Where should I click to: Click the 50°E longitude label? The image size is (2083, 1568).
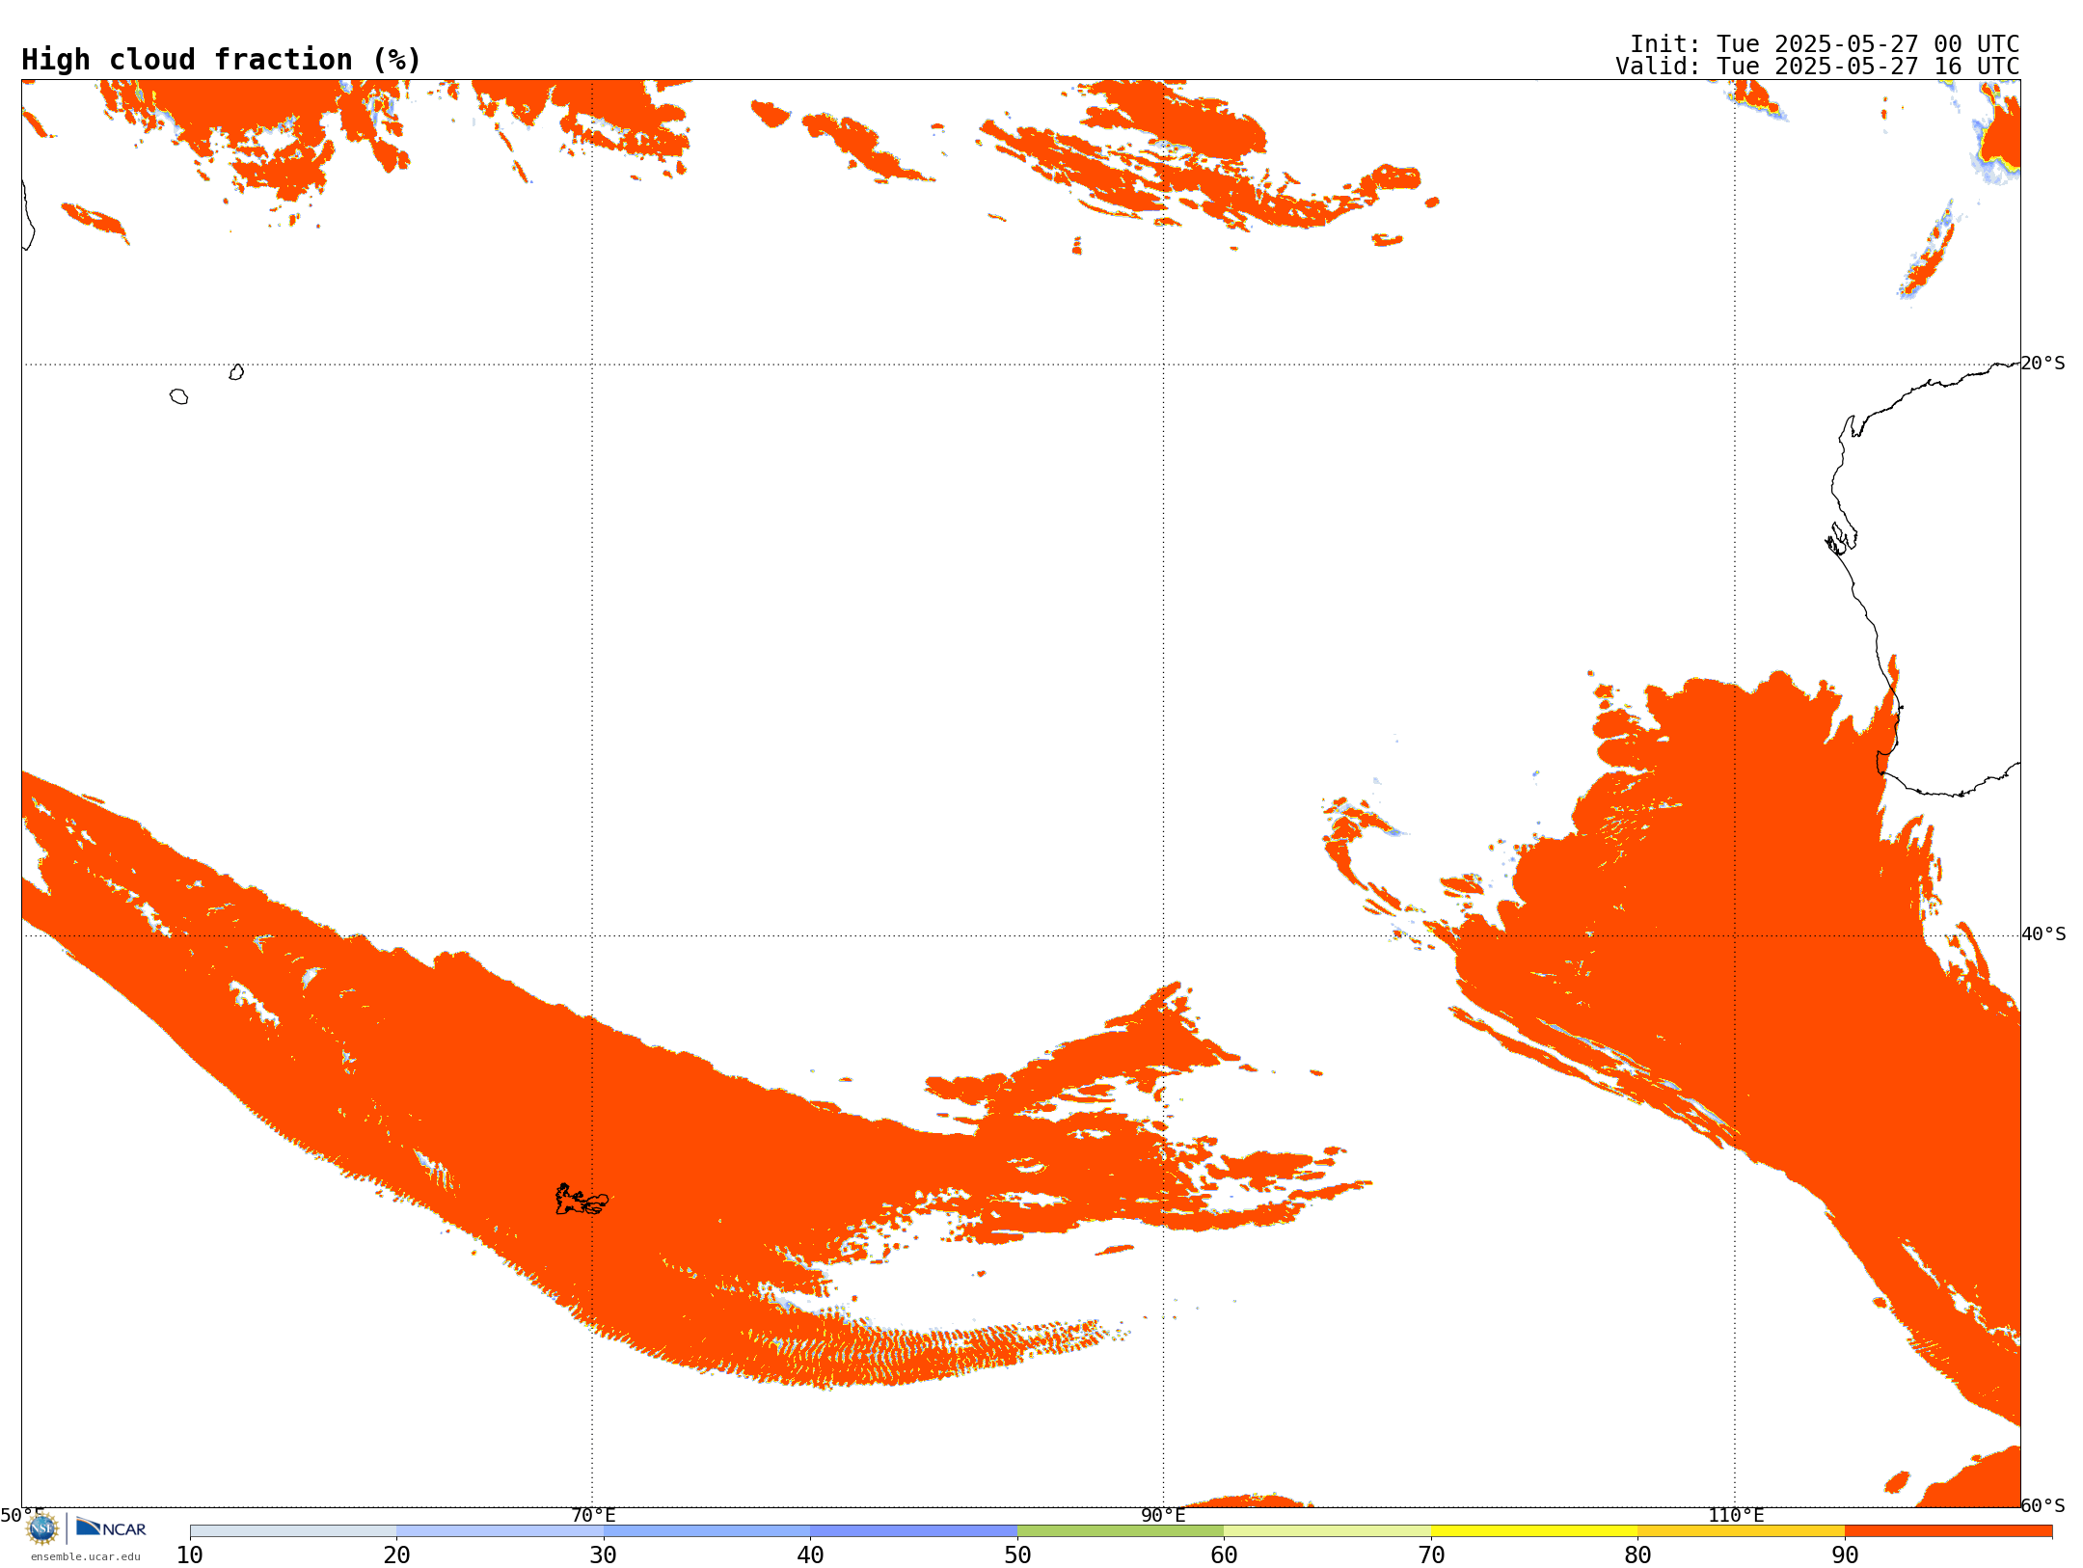coord(22,1515)
